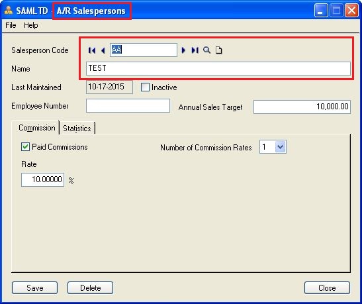Image resolution: width=362 pixels, height=304 pixels.
Task: Minimize the A/R Salespersons window
Action: tap(321, 11)
